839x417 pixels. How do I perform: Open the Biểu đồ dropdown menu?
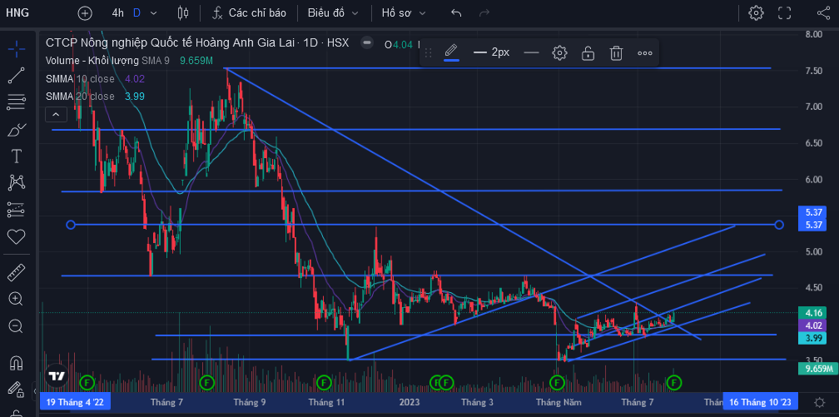333,12
